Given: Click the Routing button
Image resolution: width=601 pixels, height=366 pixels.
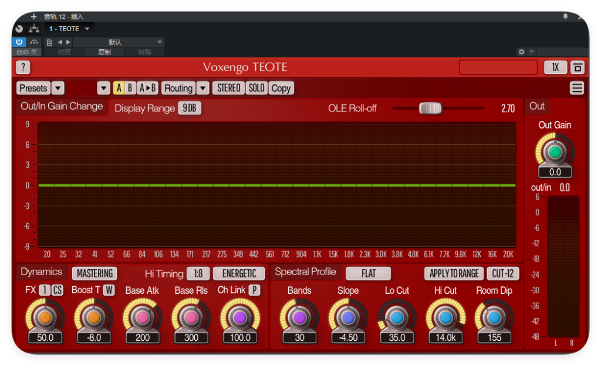Looking at the screenshot, I should [178, 88].
